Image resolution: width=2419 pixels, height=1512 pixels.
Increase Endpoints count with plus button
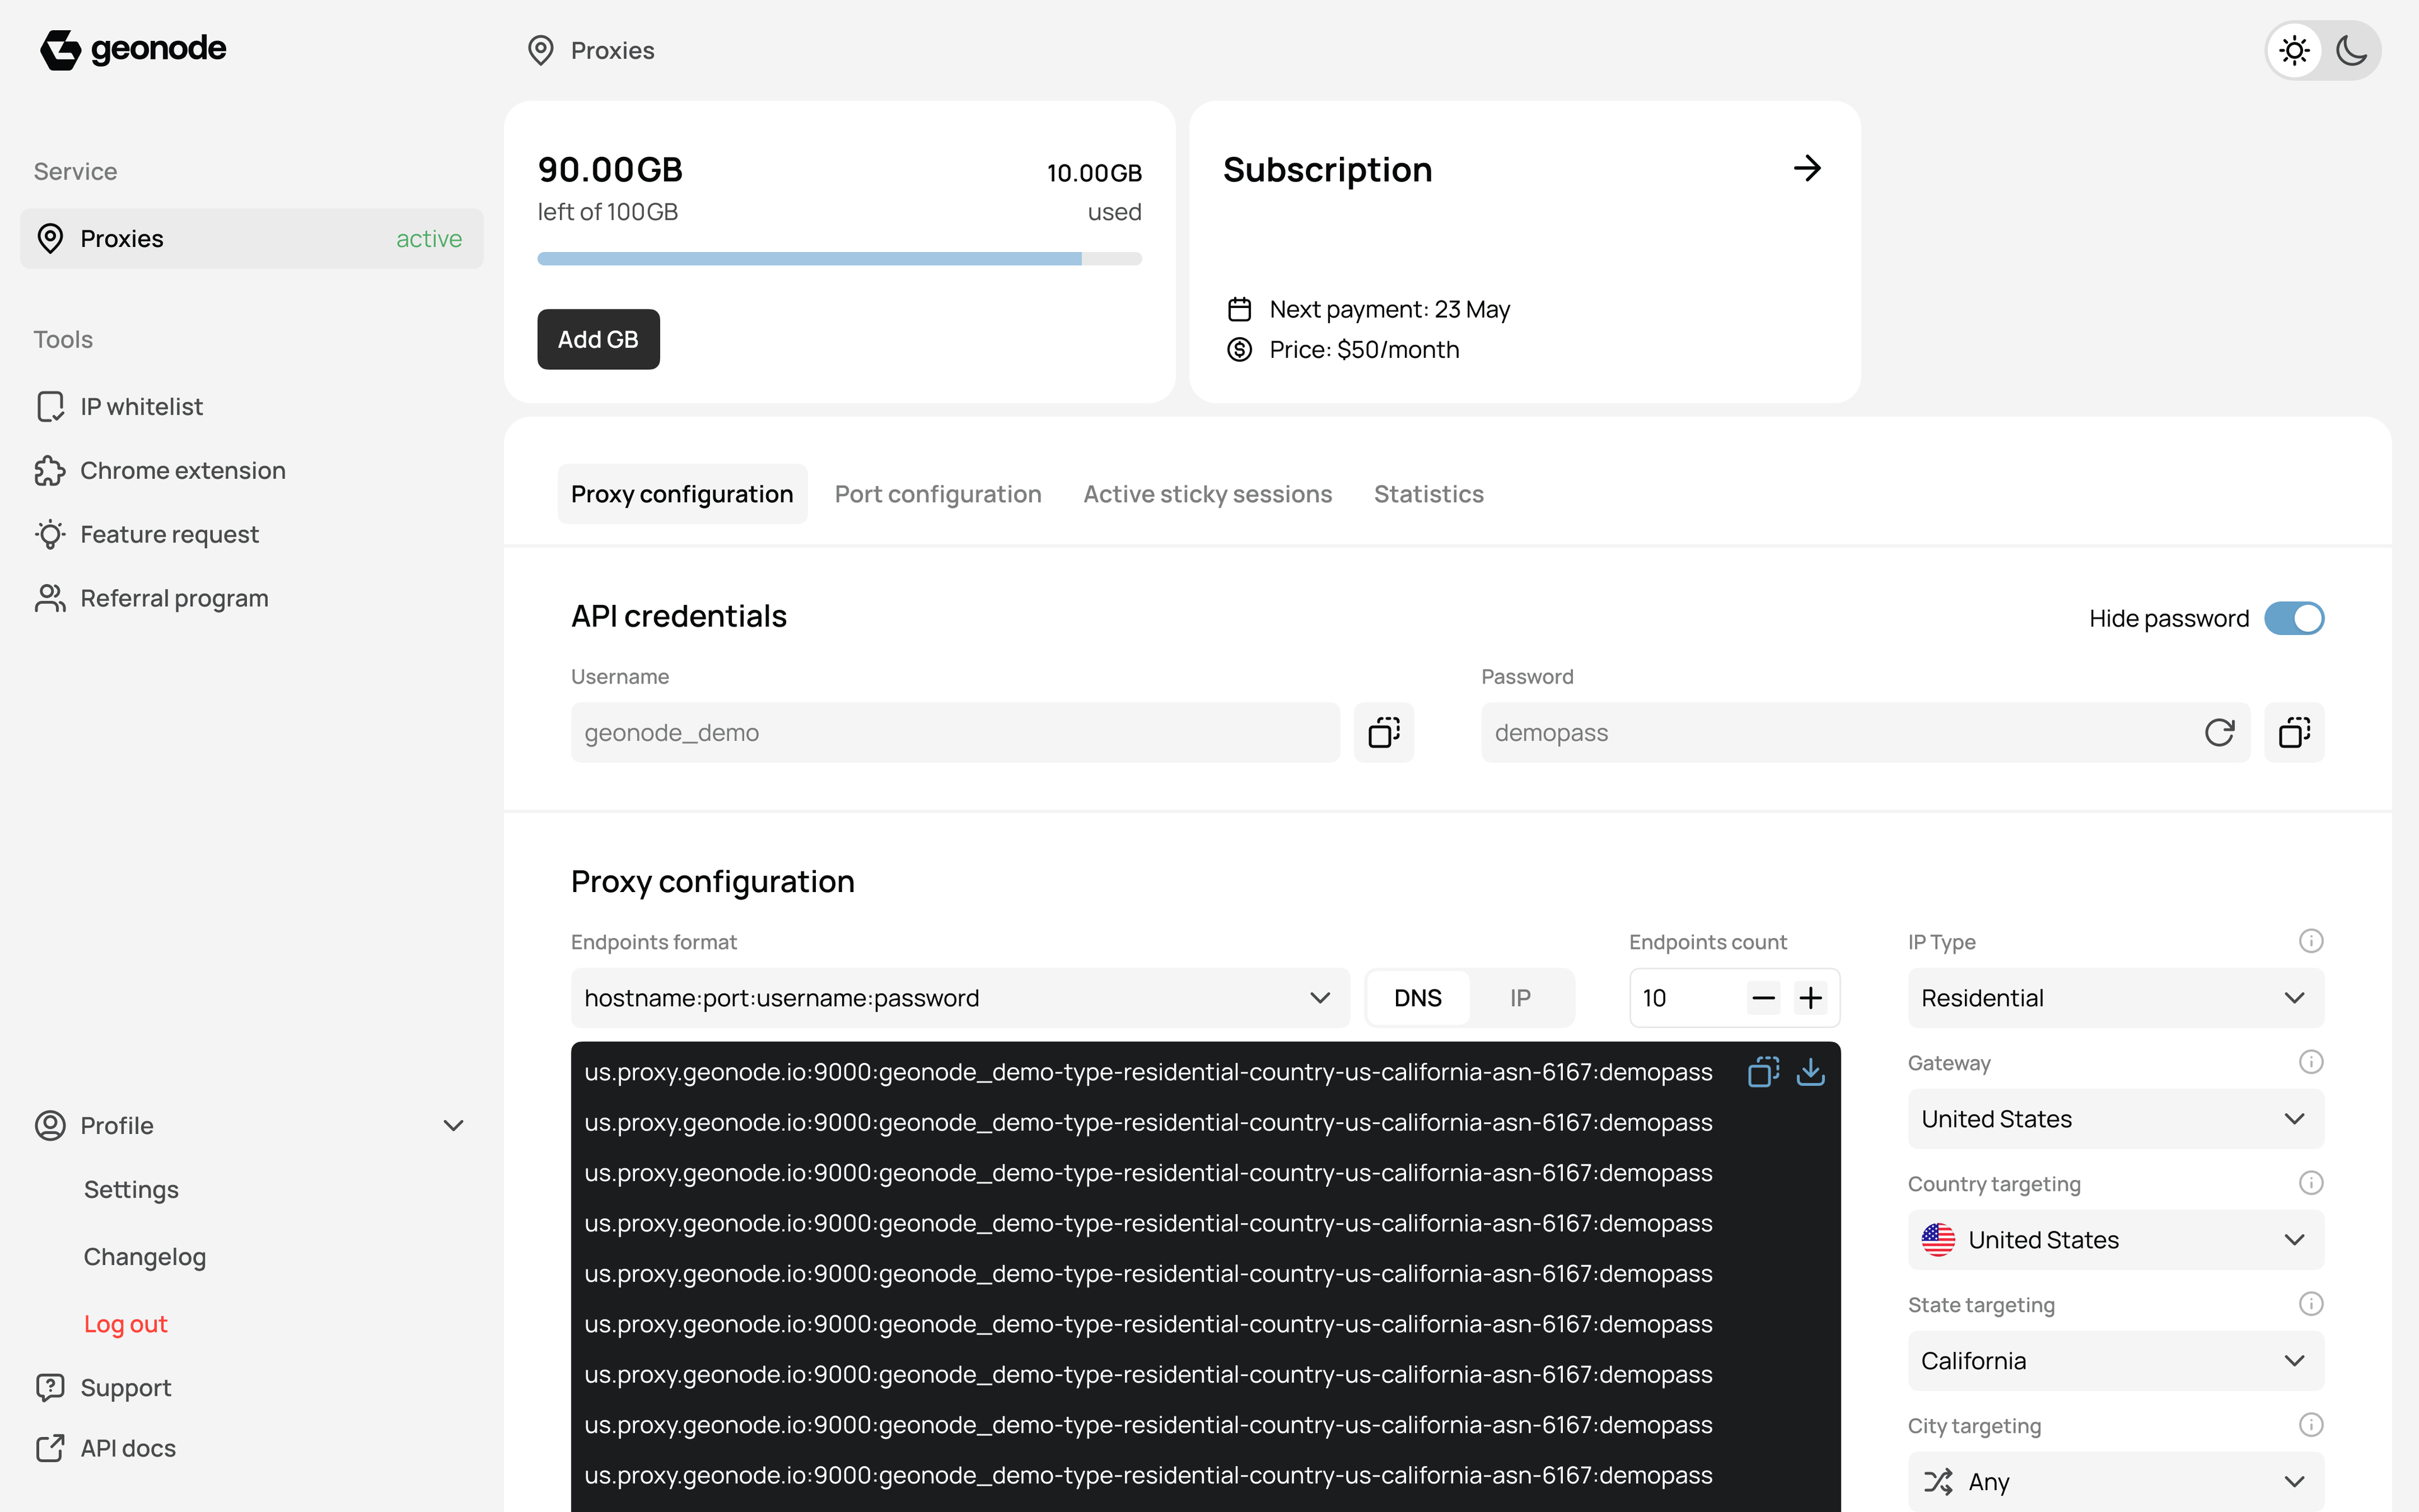pyautogui.click(x=1811, y=997)
